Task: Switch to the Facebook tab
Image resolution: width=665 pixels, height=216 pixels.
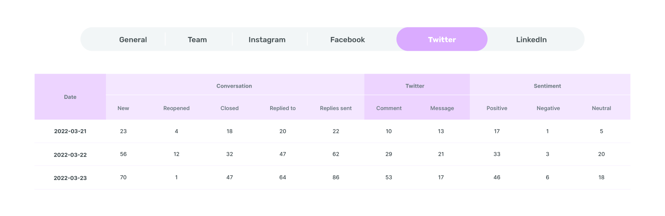Action: coord(347,39)
